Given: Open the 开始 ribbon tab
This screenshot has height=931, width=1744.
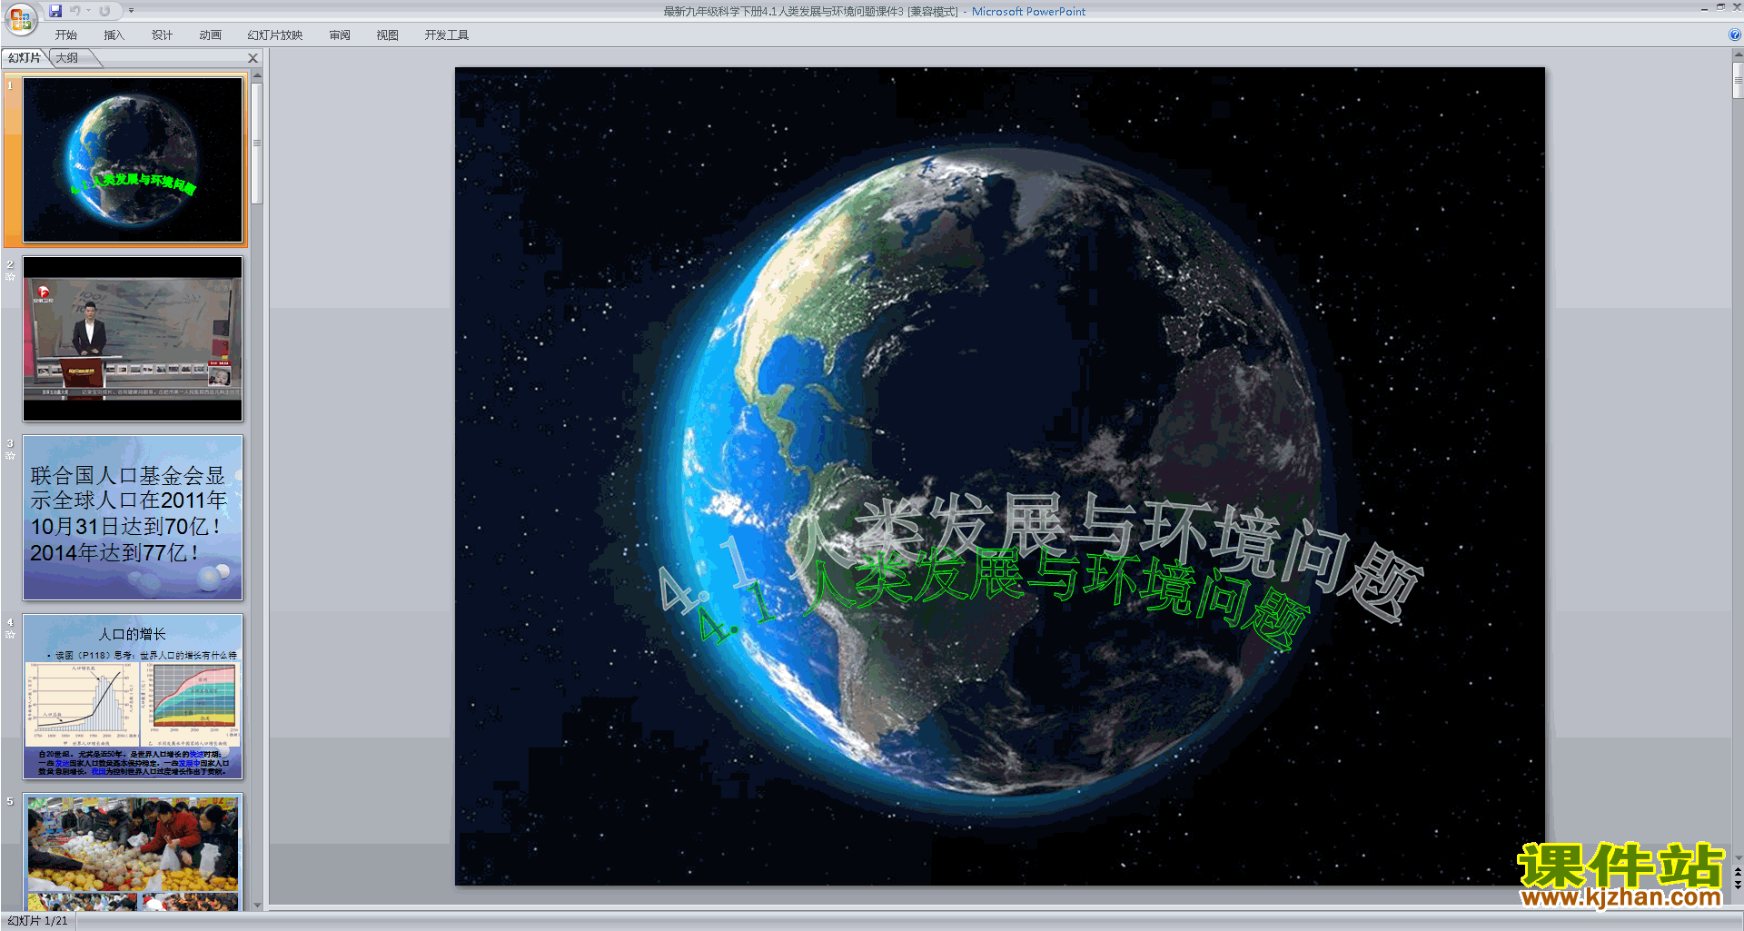Looking at the screenshot, I should coord(65,35).
